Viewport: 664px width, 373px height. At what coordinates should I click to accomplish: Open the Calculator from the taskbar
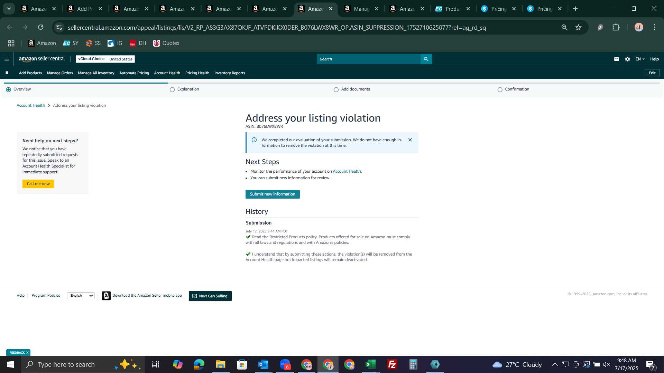413,364
